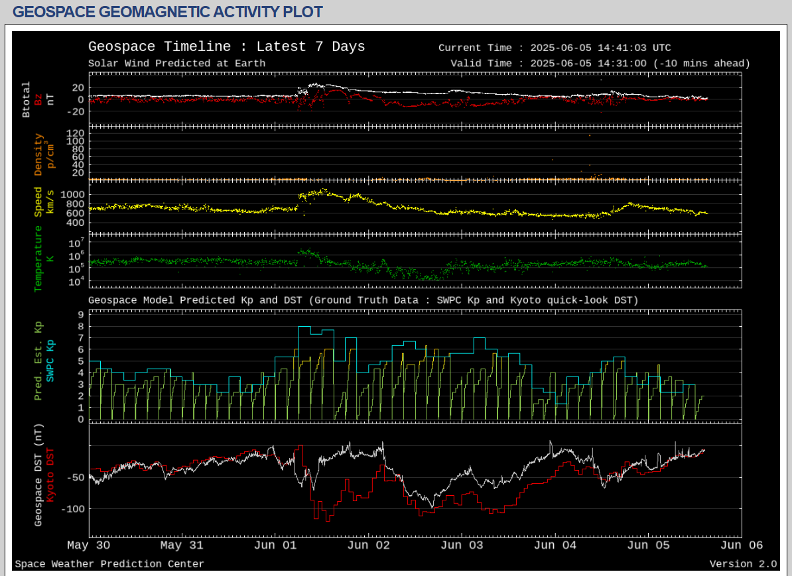Click the cyan SWPC Kp axis label
The width and height of the screenshot is (792, 576).
[x=50, y=361]
